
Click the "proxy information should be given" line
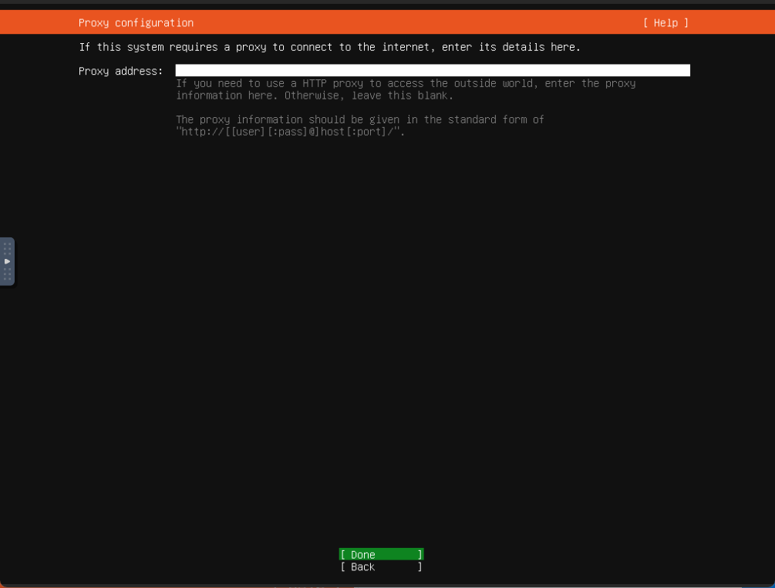(x=359, y=119)
